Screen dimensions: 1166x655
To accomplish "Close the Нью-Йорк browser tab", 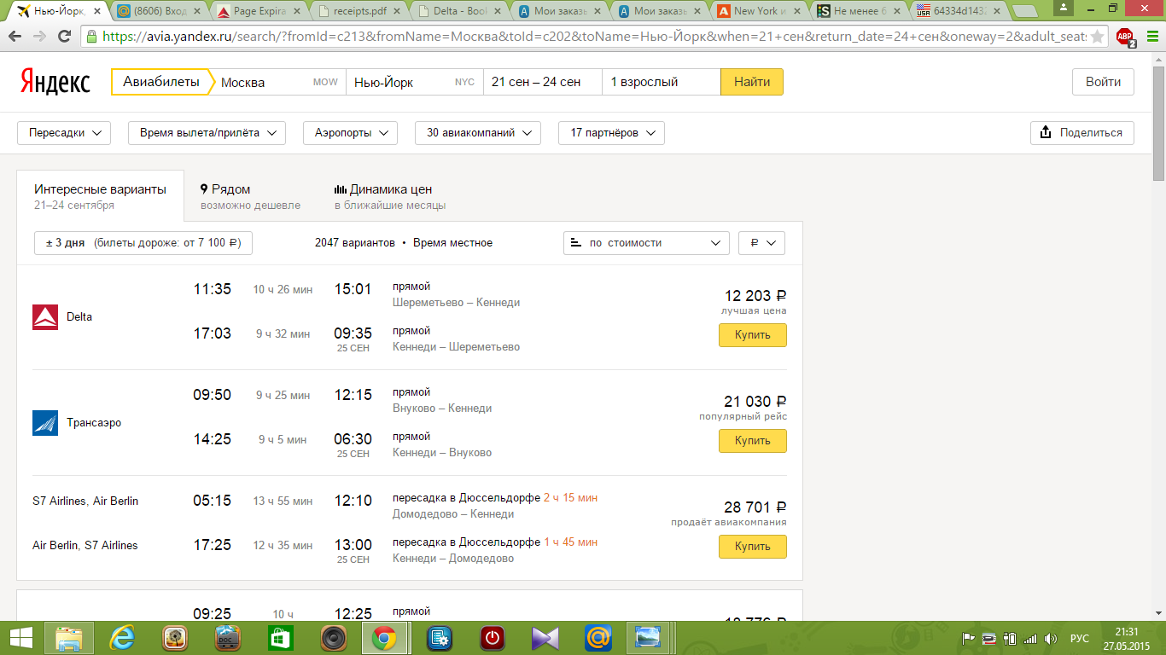I will (x=97, y=11).
